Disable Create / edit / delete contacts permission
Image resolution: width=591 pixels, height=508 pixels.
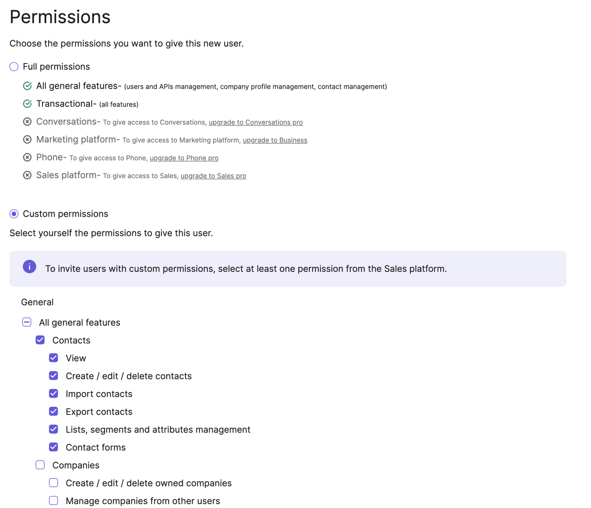53,376
